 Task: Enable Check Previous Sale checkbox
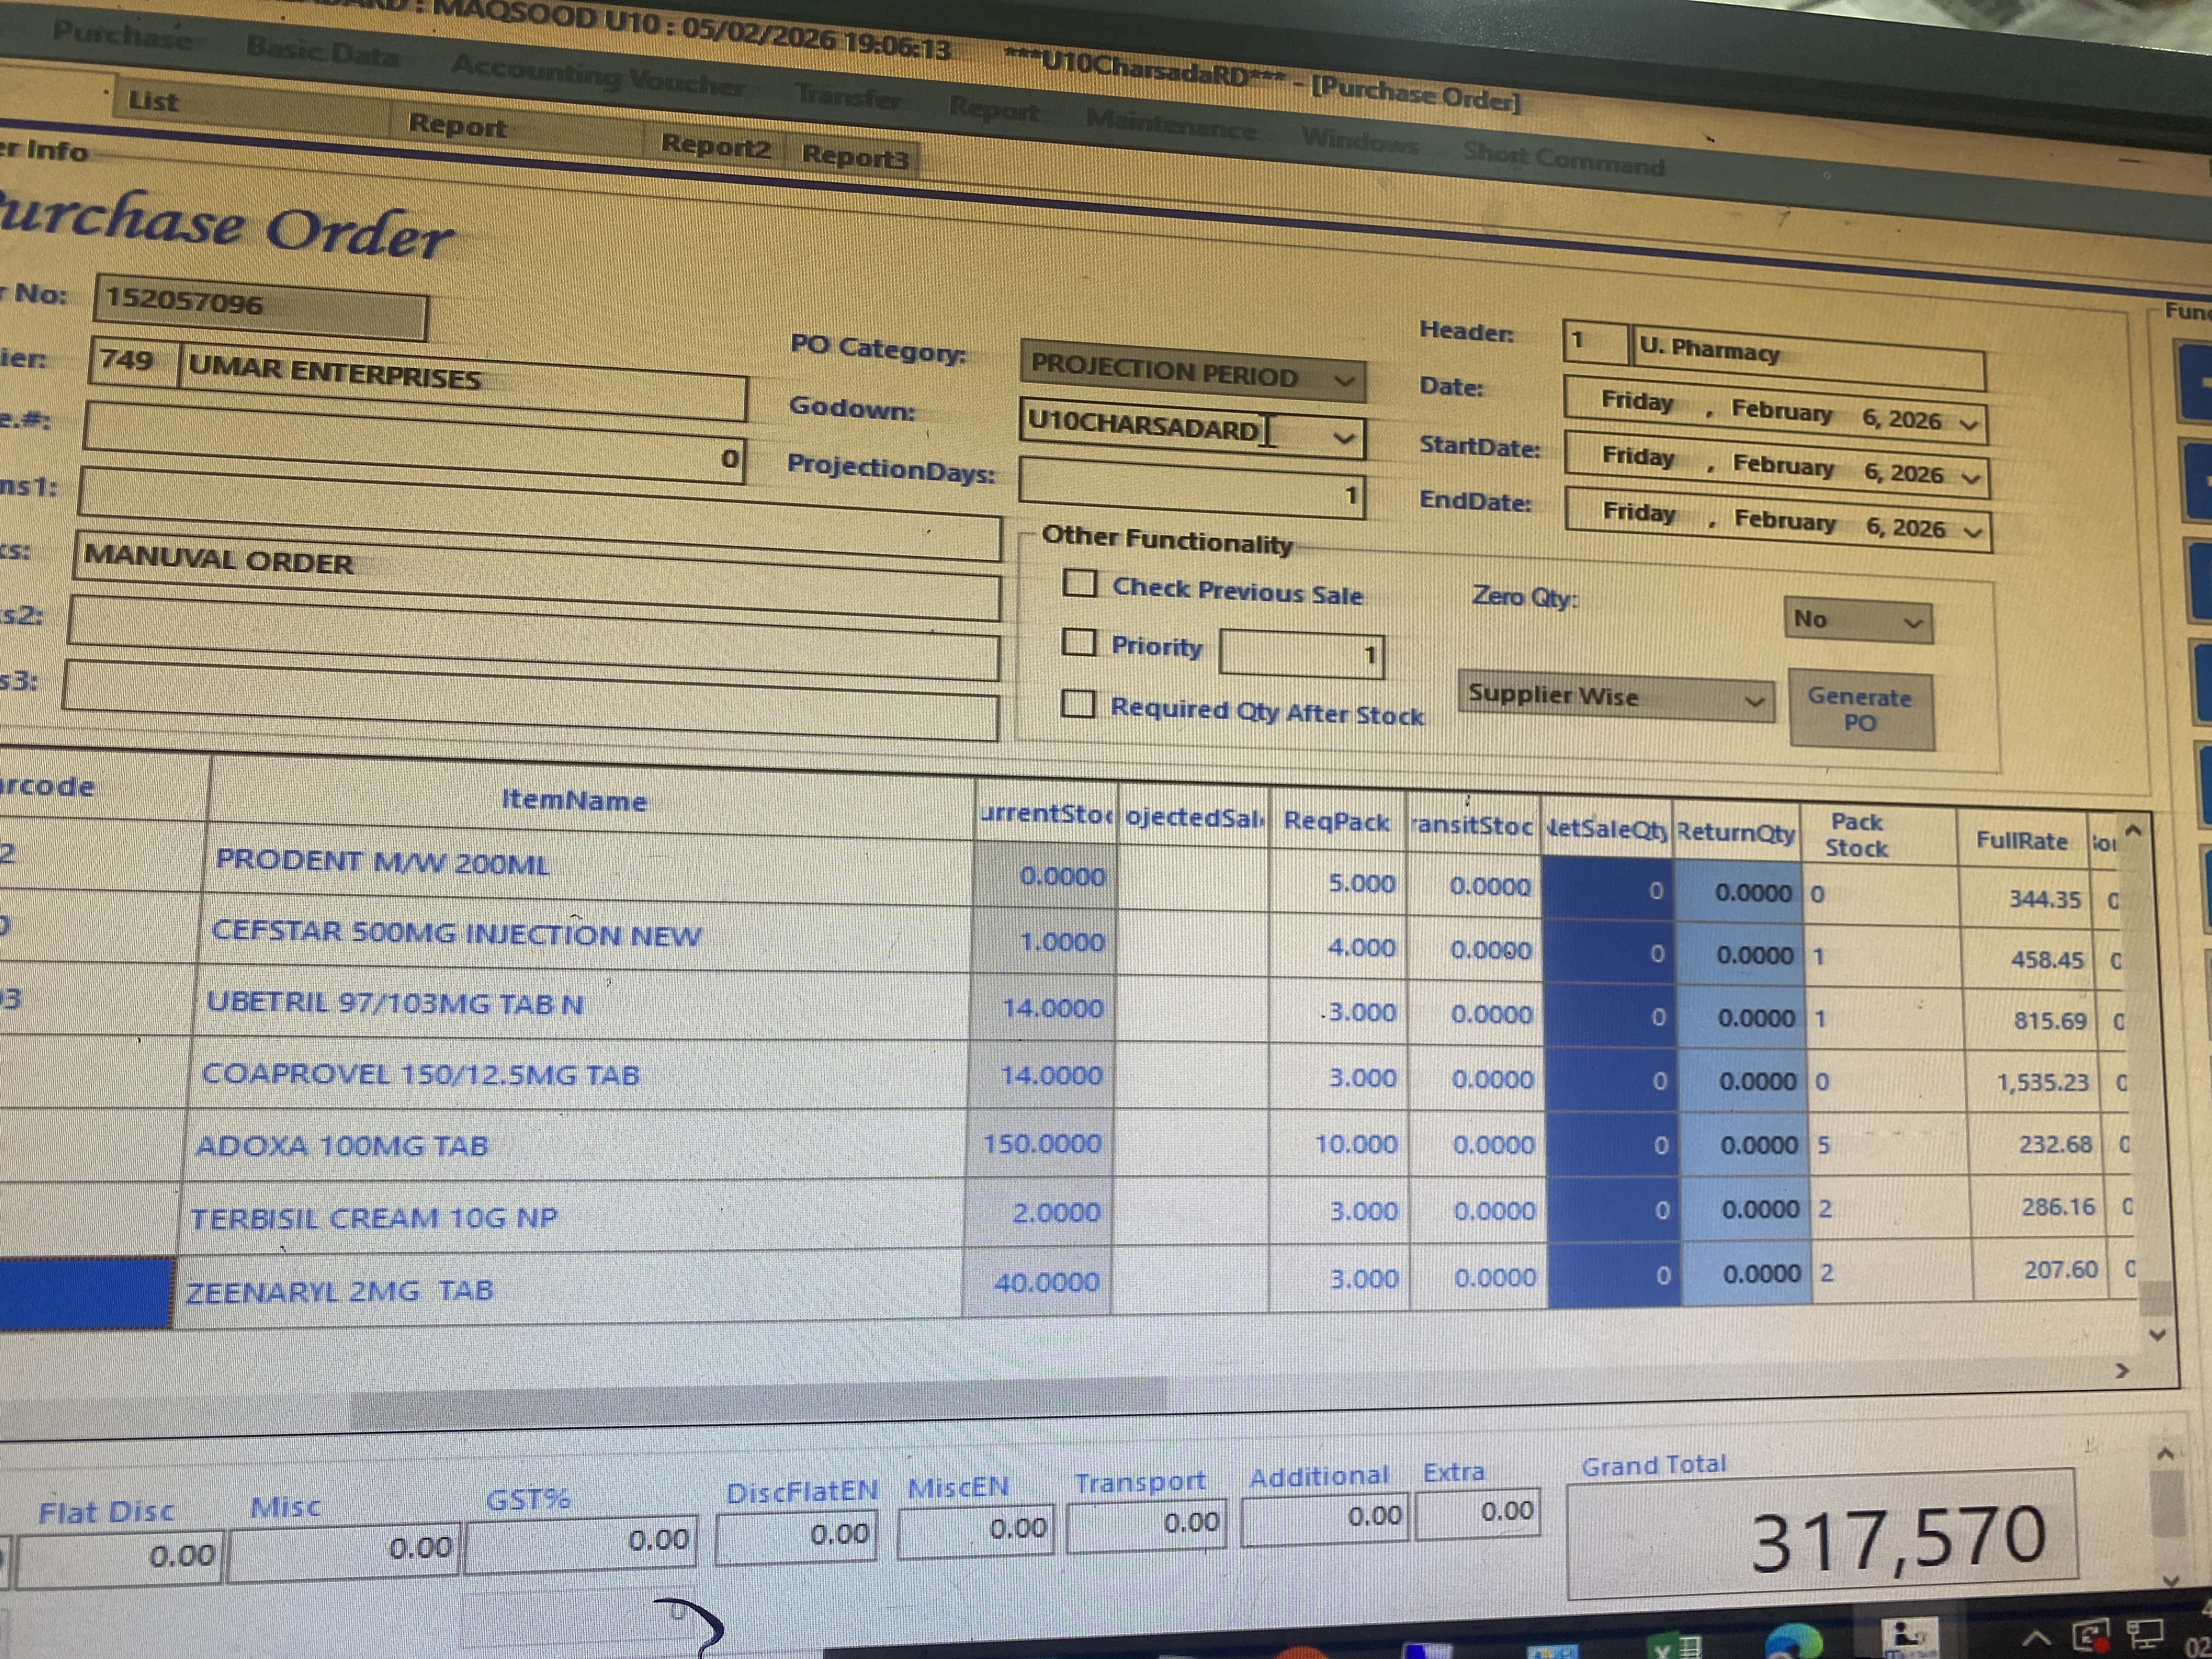click(x=1080, y=583)
